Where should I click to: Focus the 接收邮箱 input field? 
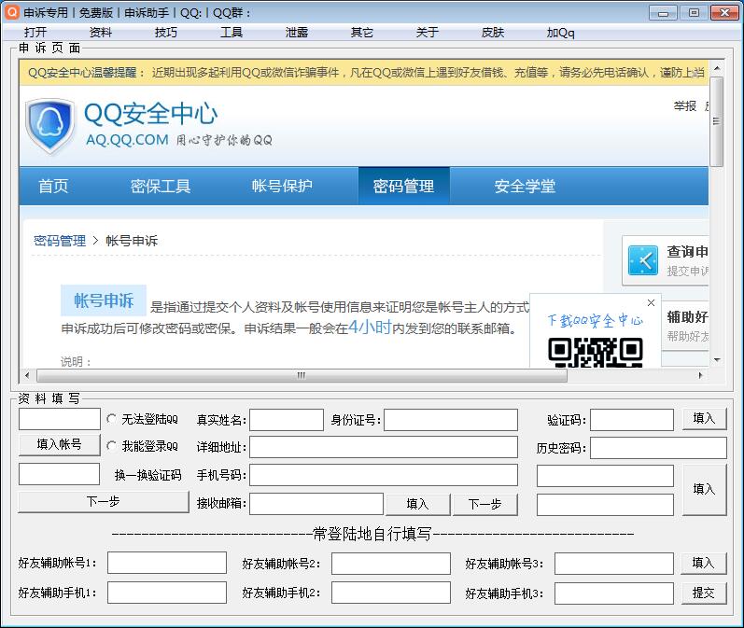pos(316,504)
